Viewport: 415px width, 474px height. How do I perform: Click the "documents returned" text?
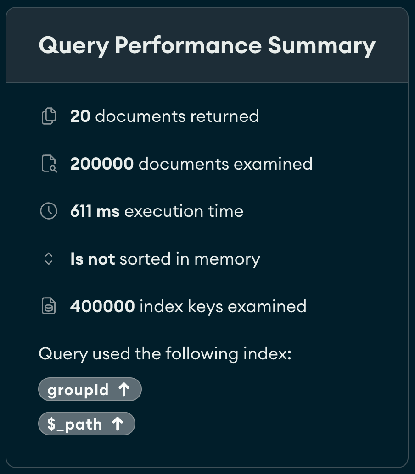177,116
